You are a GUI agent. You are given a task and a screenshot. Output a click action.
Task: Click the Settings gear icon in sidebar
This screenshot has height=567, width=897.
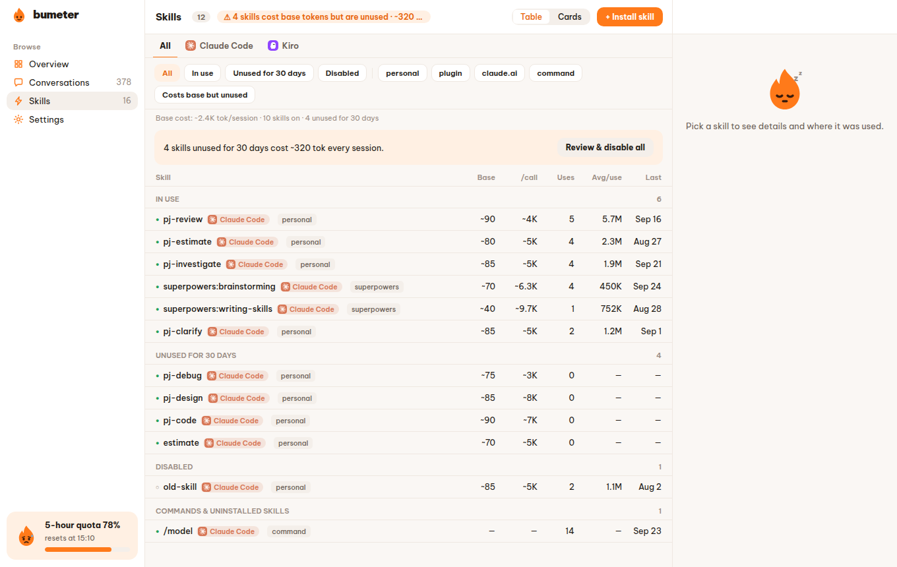pyautogui.click(x=18, y=119)
